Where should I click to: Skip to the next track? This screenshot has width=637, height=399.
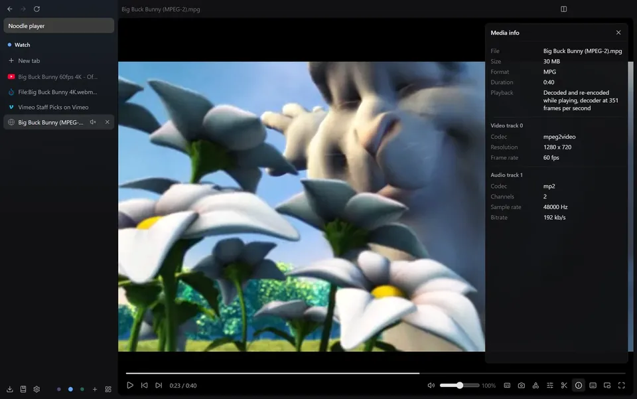click(159, 385)
